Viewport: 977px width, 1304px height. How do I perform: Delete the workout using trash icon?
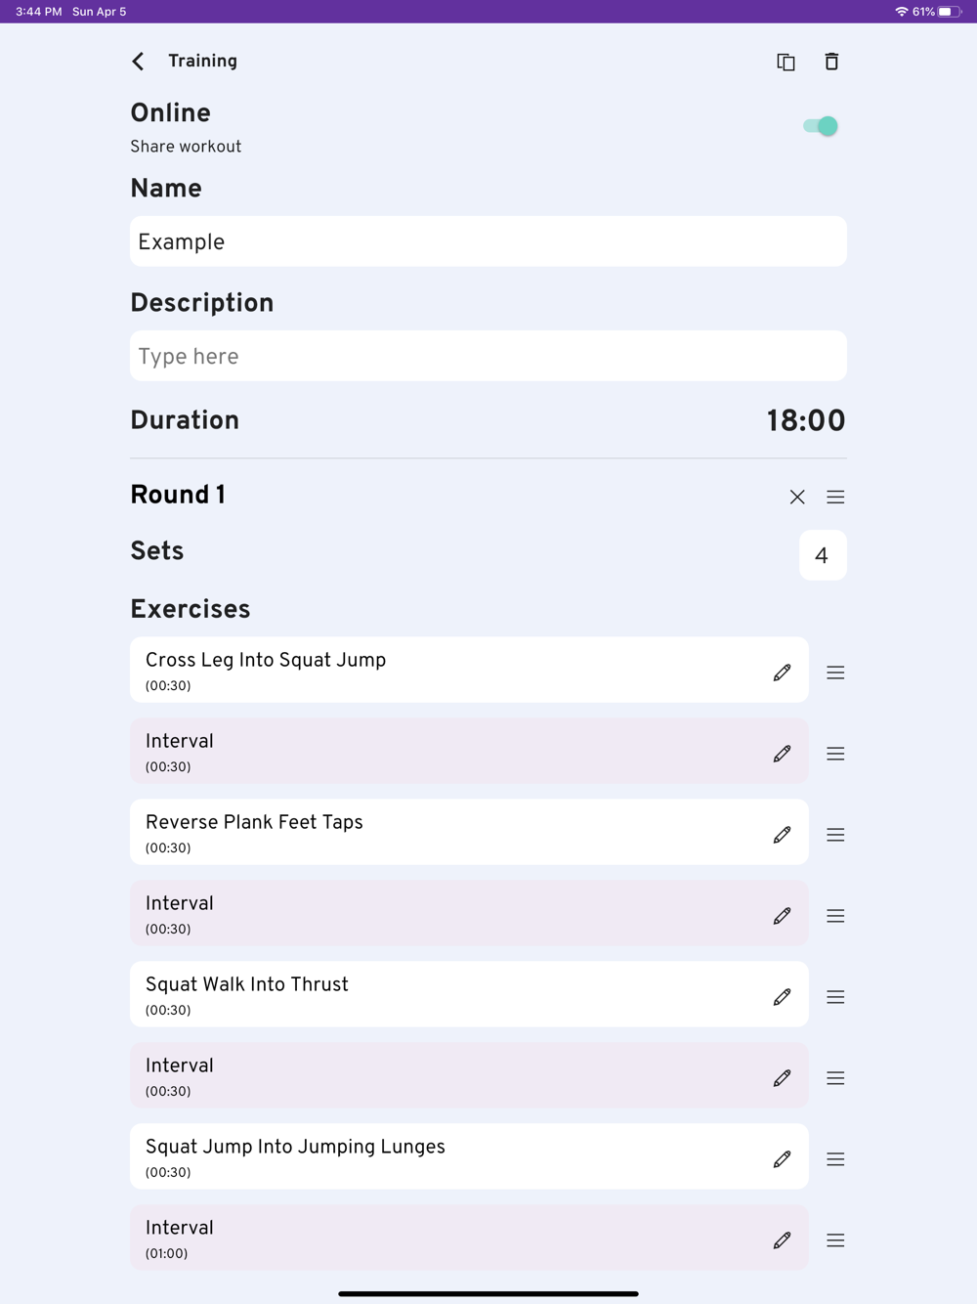point(831,62)
